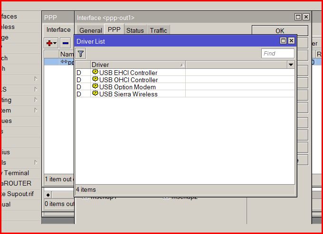Select the USB OHCI Controller gear icon
Viewport: 323px width, 234px height.
point(95,79)
